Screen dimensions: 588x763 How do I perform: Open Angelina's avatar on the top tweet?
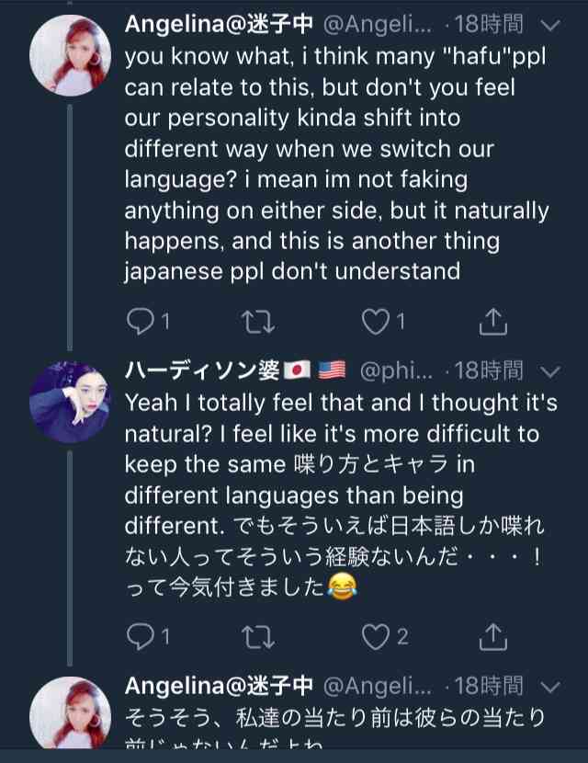71,55
